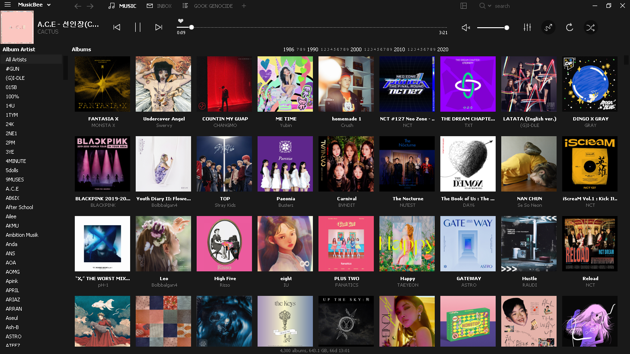Skip to the next track
The image size is (630, 354).
[x=158, y=27]
